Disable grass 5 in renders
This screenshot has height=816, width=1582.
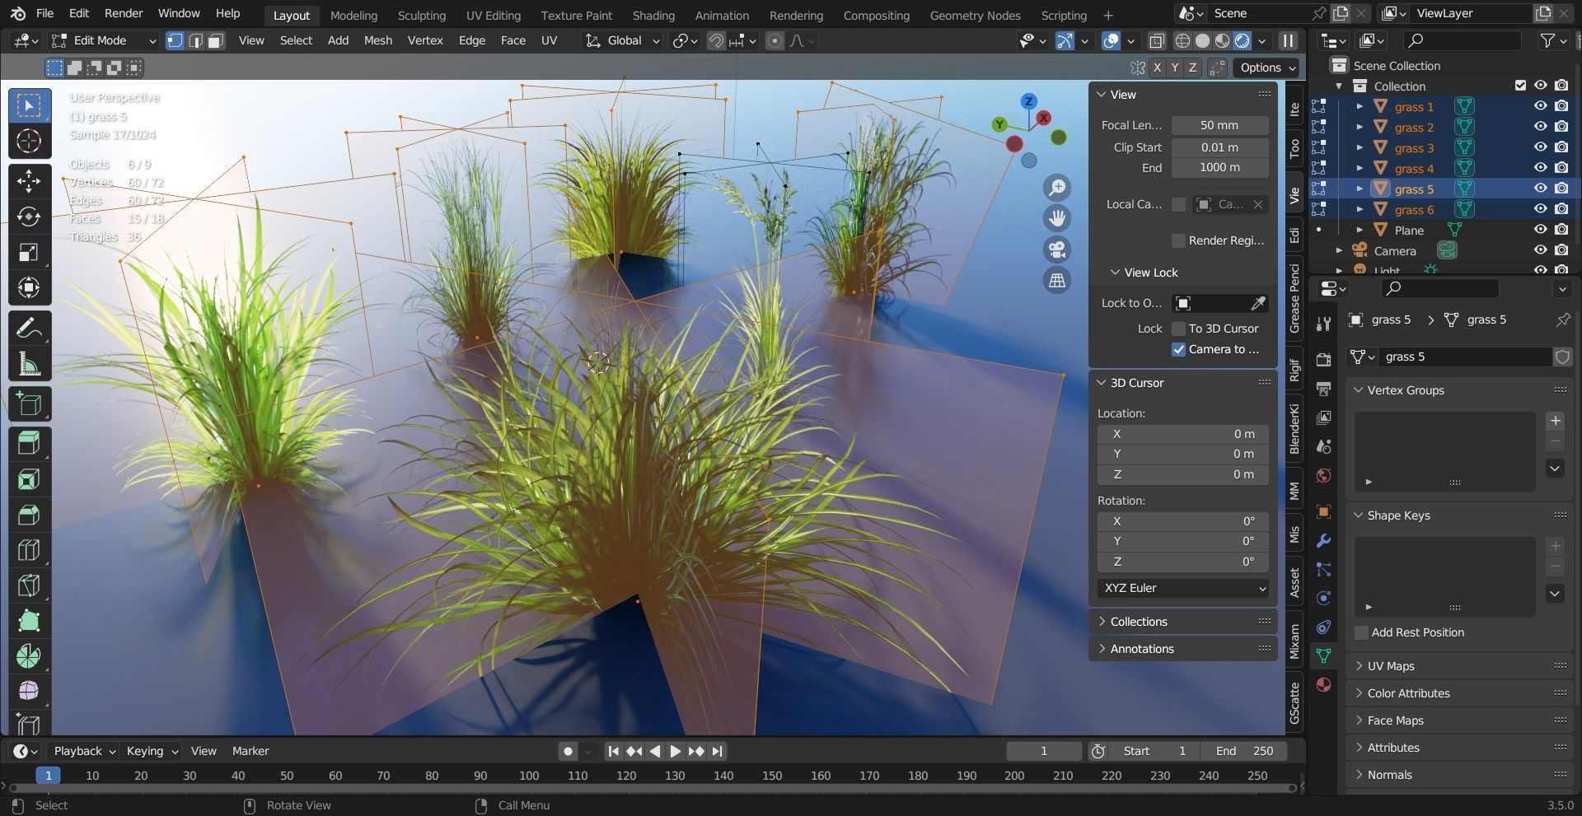tap(1561, 189)
